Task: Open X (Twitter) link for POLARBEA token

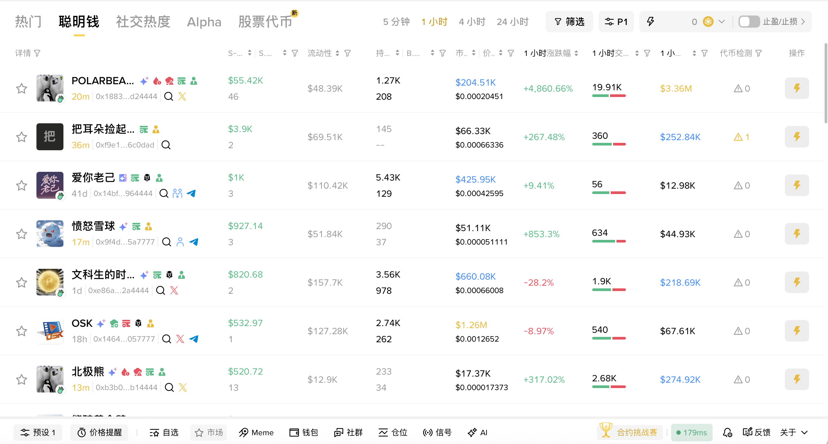Action: tap(182, 97)
